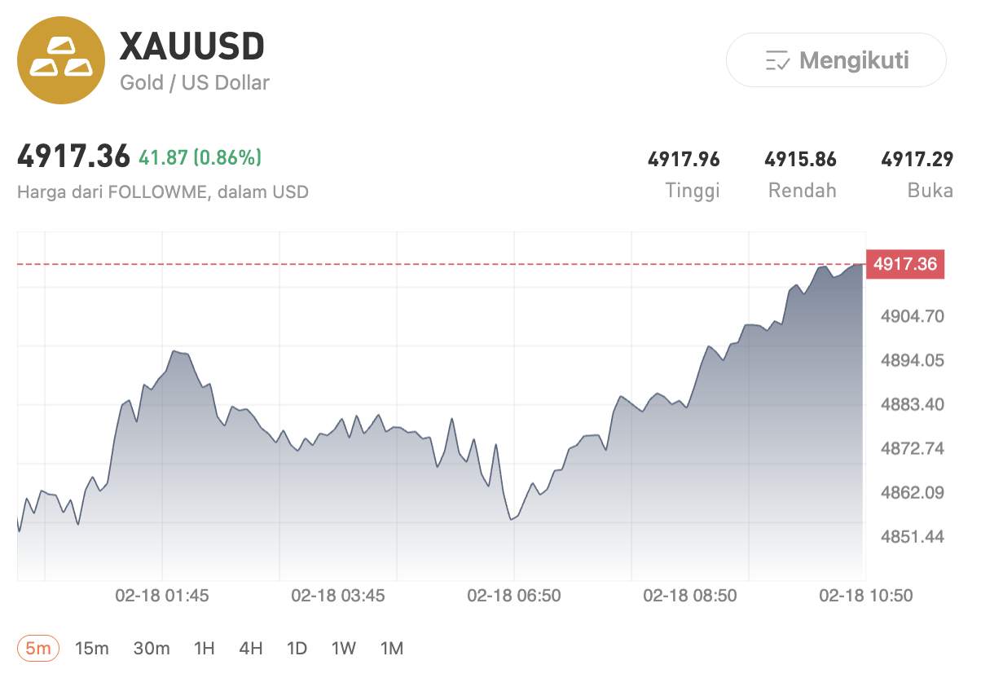Click the Rendah low value 4915.86

(802, 159)
